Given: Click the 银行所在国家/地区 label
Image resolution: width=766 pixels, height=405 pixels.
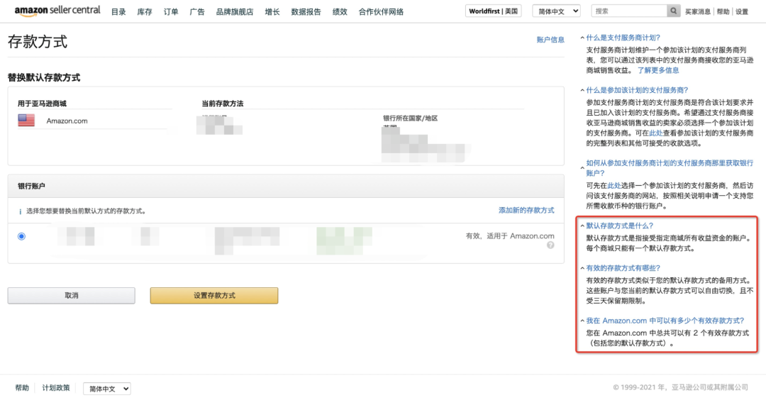Looking at the screenshot, I should coord(411,118).
